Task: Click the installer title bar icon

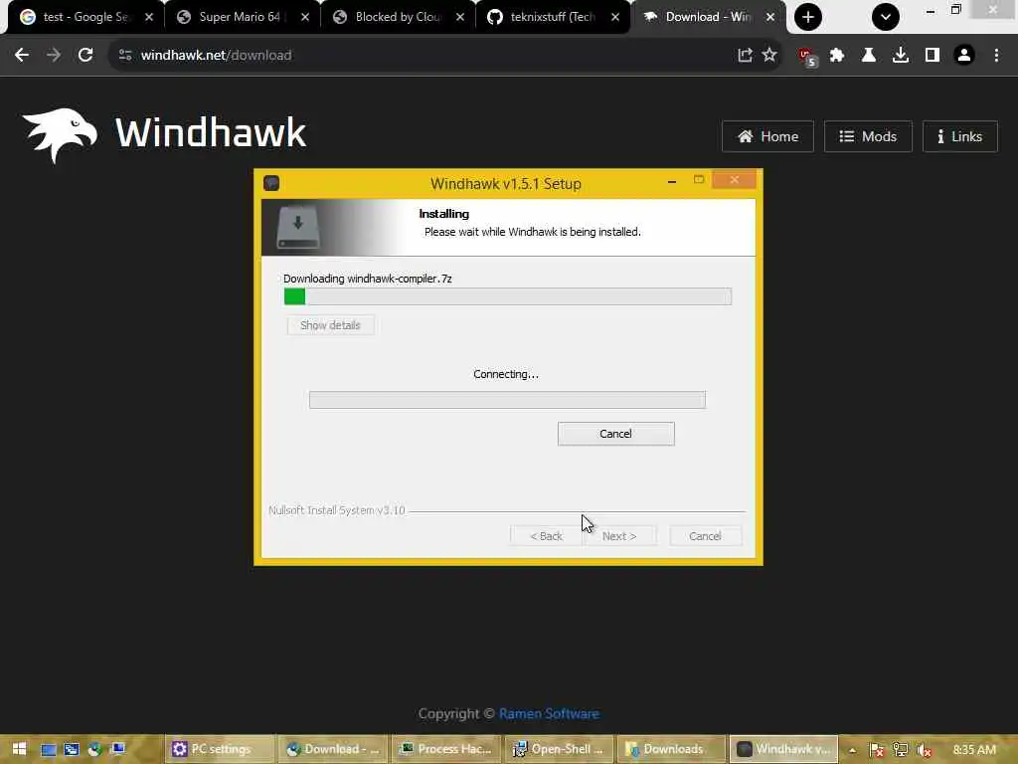Action: pyautogui.click(x=271, y=183)
